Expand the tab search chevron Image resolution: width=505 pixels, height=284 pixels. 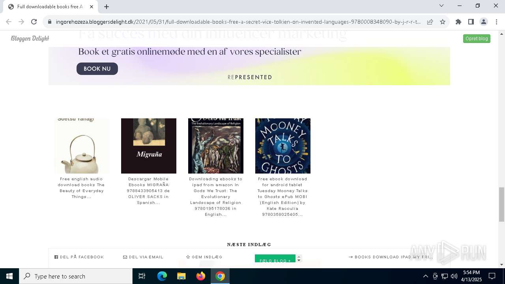(441, 6)
